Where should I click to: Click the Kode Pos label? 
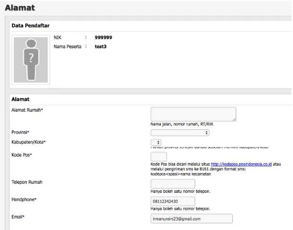click(21, 155)
